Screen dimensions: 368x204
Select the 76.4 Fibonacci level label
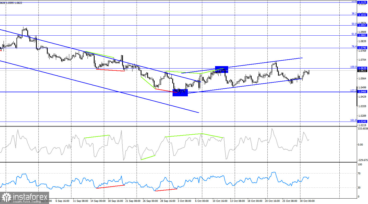click(x=354, y=47)
